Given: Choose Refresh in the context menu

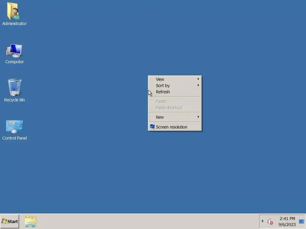Looking at the screenshot, I should click(x=175, y=92).
